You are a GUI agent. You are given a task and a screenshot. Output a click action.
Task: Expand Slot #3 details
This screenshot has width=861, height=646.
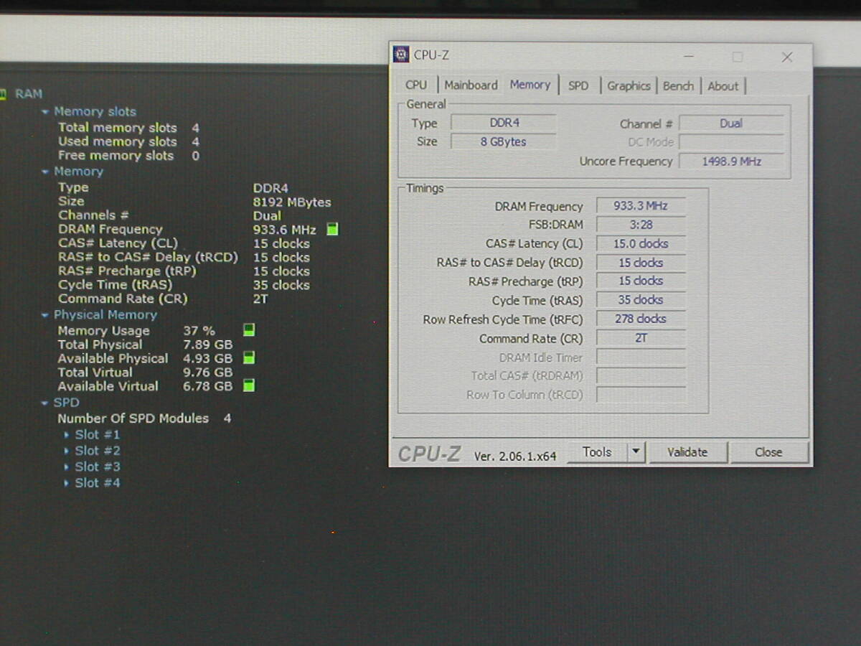click(67, 467)
